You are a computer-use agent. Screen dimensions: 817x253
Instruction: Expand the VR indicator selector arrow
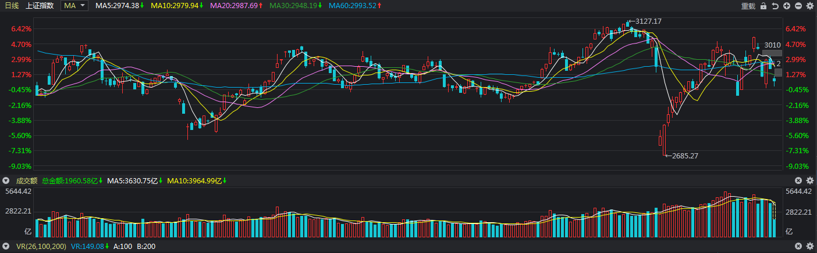coord(7,247)
